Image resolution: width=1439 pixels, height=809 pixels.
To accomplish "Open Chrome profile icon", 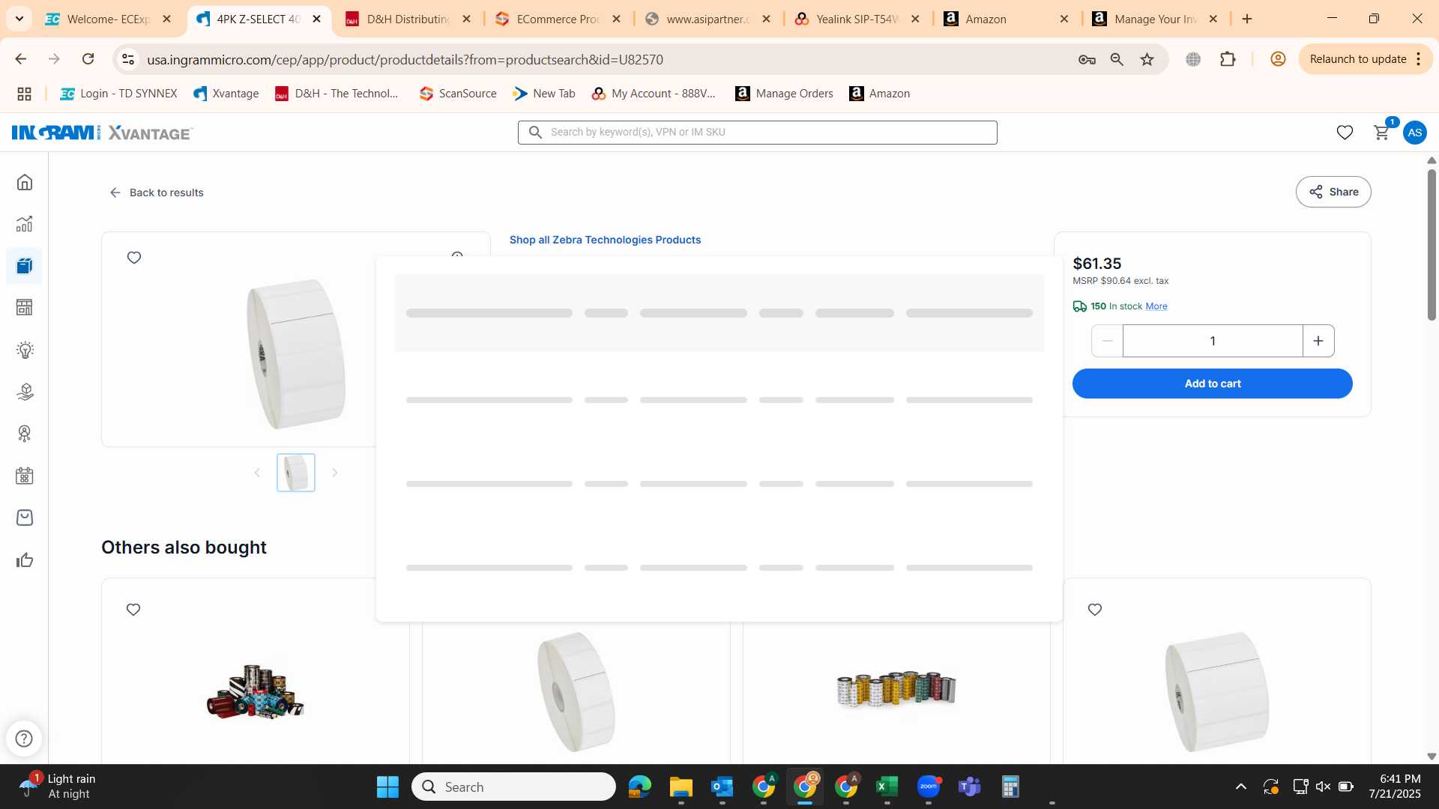I will pyautogui.click(x=1278, y=59).
